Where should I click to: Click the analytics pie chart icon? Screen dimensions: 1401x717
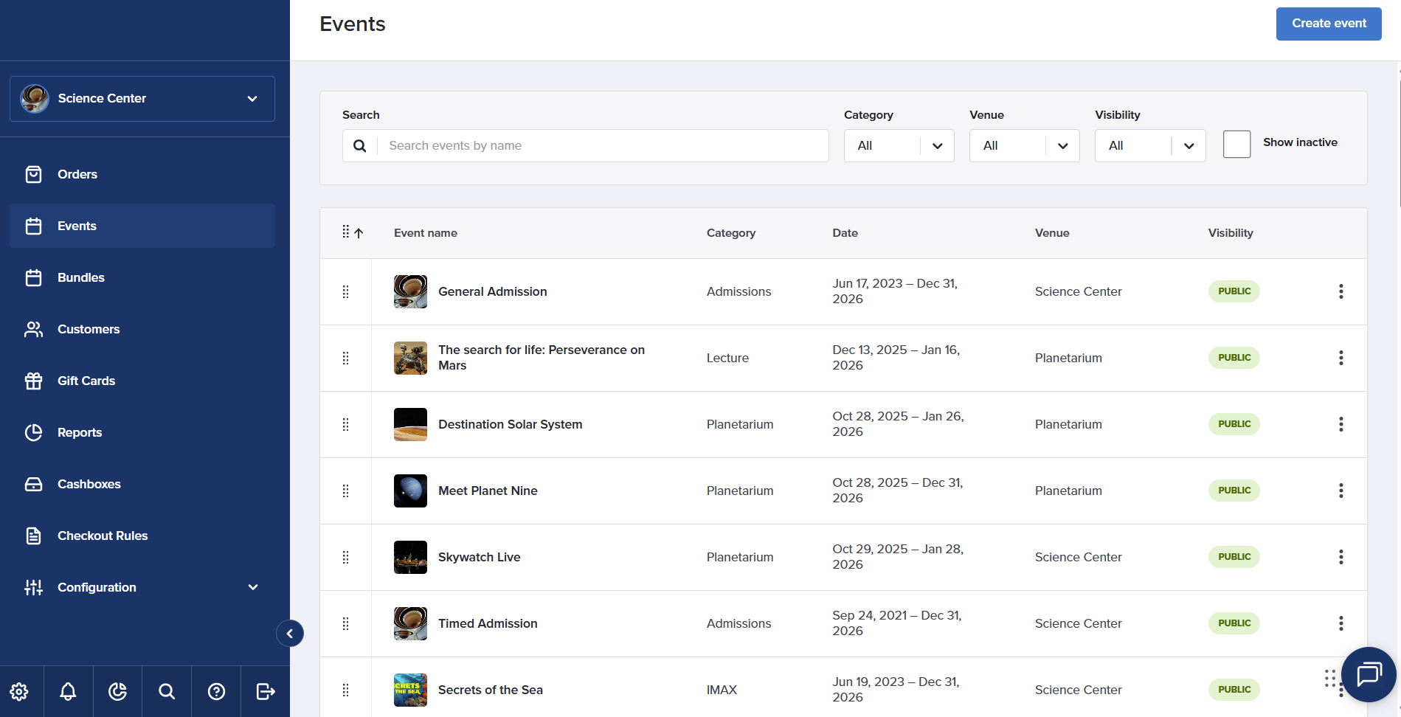pos(117,691)
